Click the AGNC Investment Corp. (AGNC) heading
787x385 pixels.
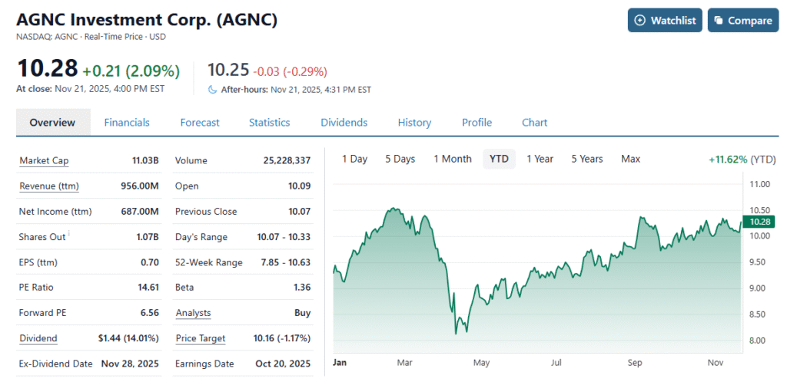pyautogui.click(x=147, y=20)
